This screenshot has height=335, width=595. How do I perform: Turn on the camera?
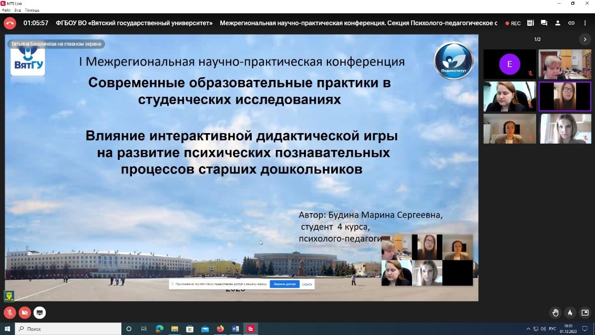point(24,313)
